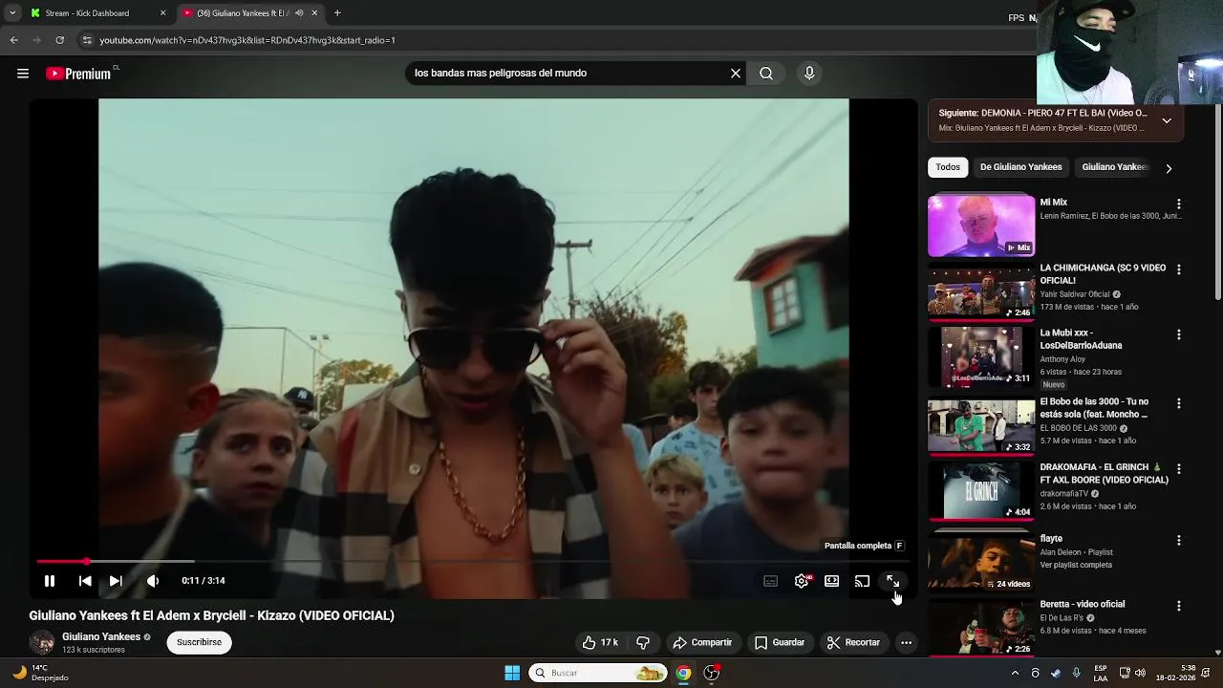Skip to the next video
The width and height of the screenshot is (1223, 688).
coord(116,580)
